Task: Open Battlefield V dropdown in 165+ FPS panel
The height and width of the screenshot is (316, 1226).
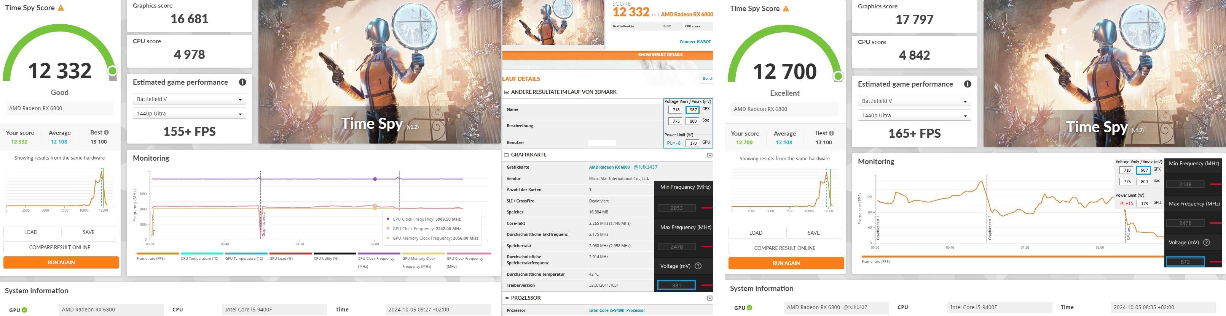Action: point(914,101)
